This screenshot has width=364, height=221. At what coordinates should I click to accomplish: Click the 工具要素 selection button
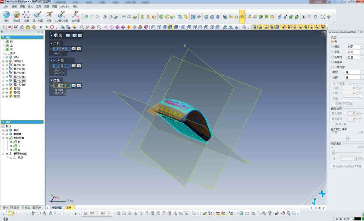(62, 49)
